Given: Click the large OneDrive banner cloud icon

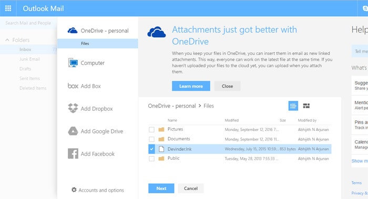Looking at the screenshot, I should coord(157,32).
